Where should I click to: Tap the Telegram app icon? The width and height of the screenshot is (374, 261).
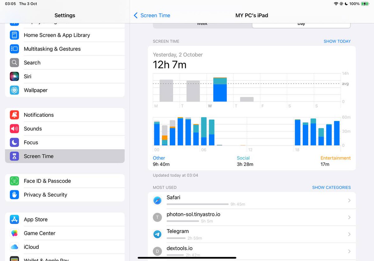pyautogui.click(x=157, y=234)
